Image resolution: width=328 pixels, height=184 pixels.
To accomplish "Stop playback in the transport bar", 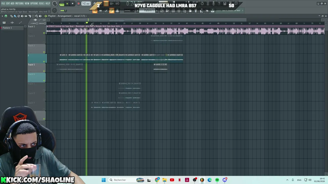I will [73, 4].
